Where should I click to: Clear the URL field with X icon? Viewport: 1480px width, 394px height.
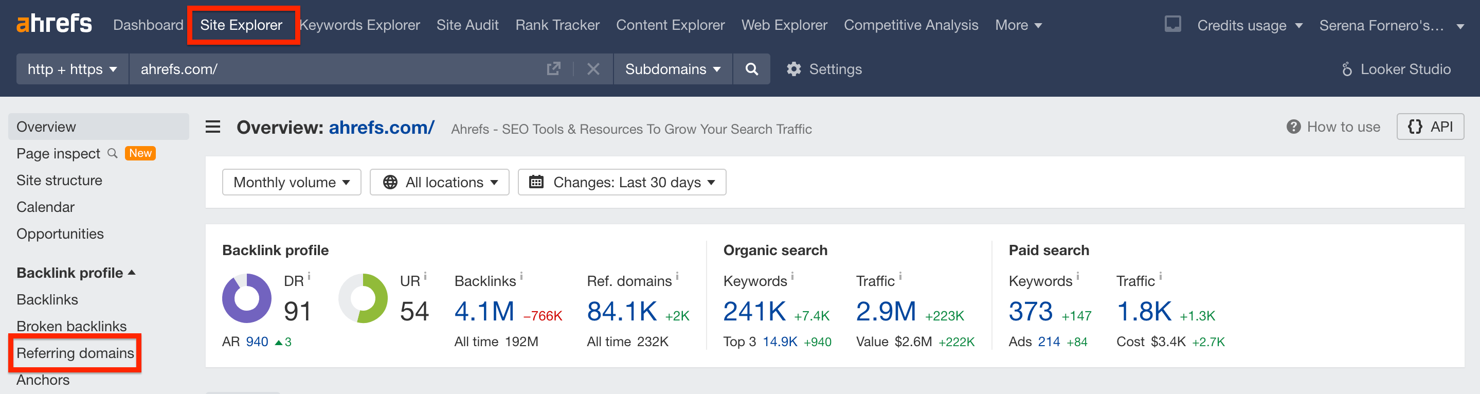[x=593, y=69]
